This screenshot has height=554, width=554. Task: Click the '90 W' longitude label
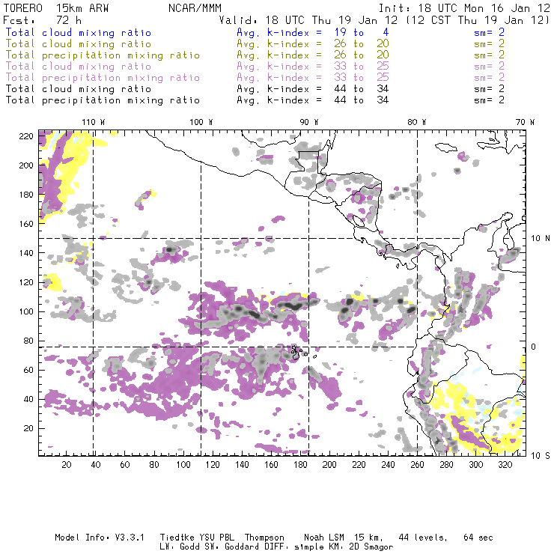(309, 122)
